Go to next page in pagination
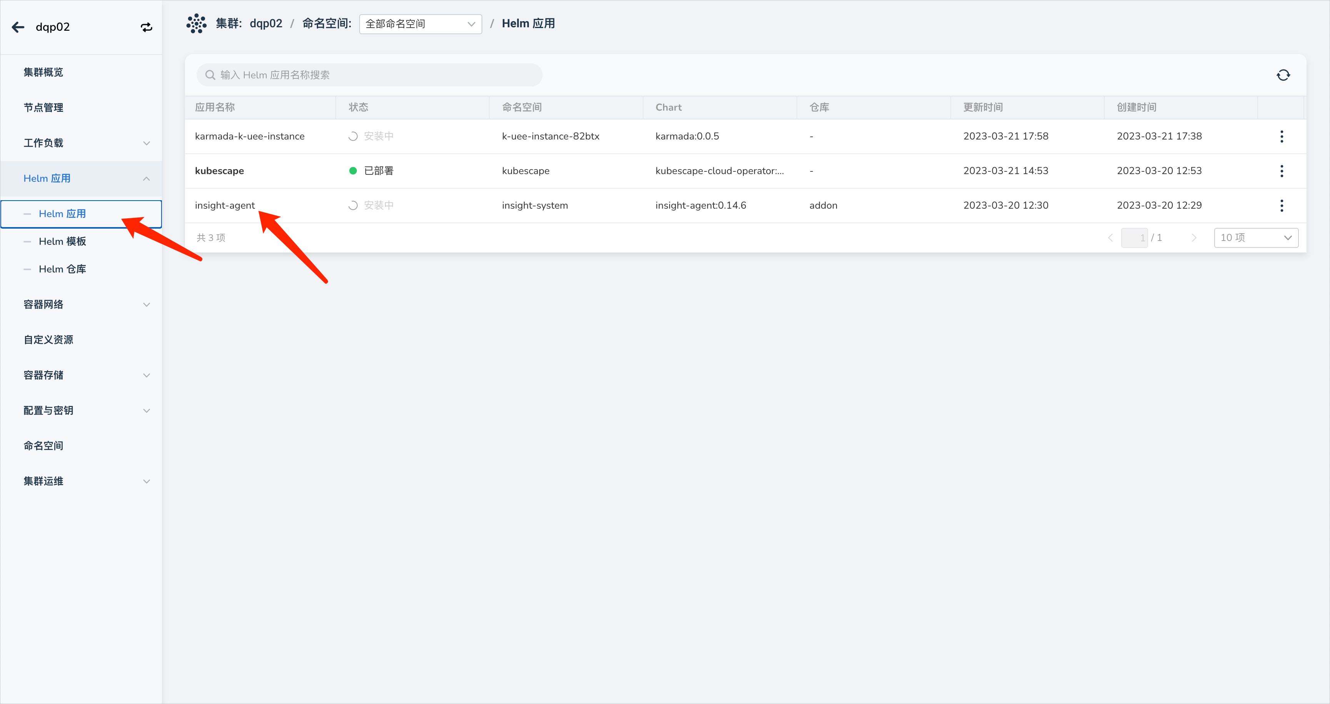The height and width of the screenshot is (704, 1330). (1194, 238)
